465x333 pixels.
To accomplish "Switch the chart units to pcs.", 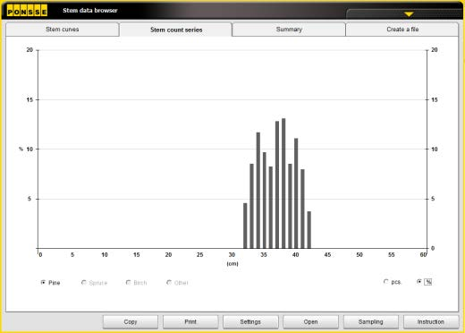I will [386, 282].
